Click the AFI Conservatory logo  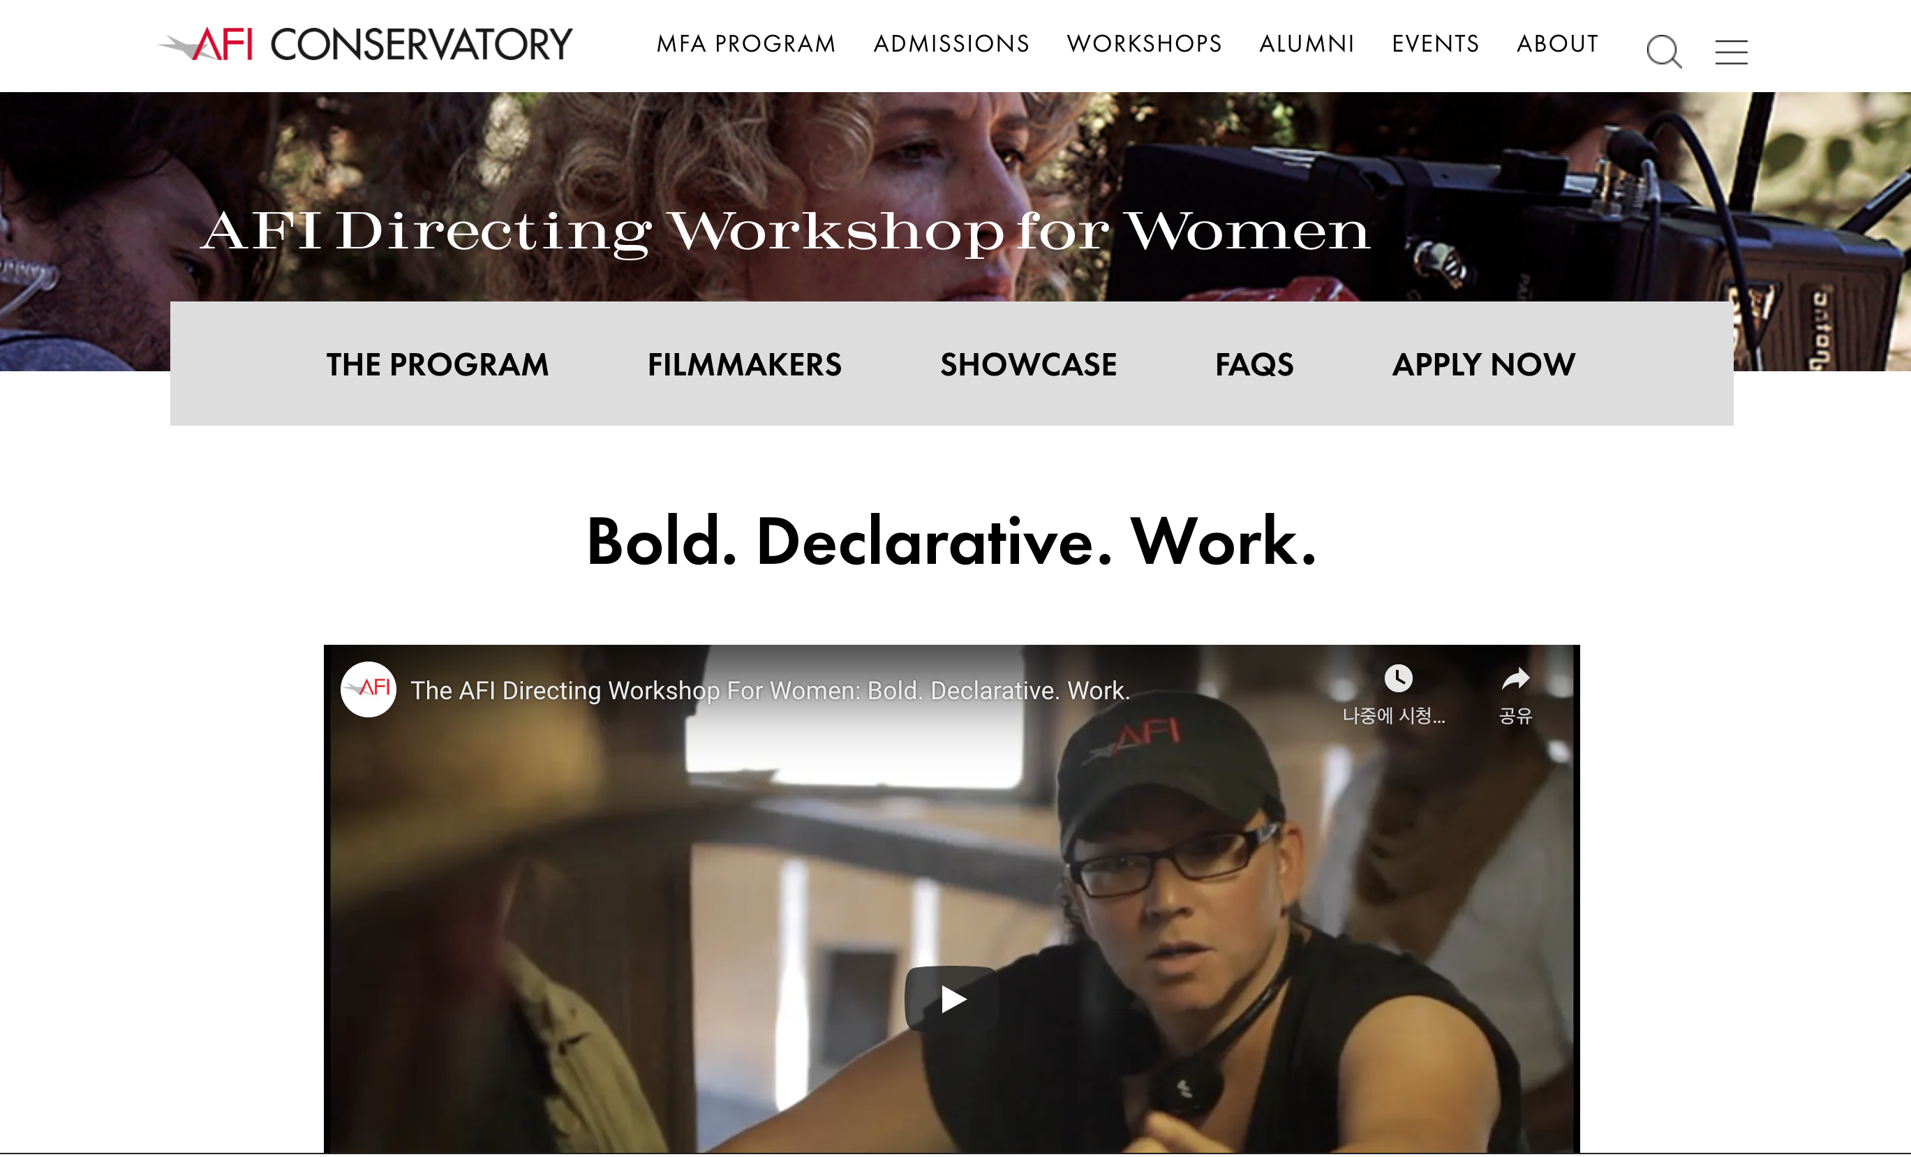365,44
